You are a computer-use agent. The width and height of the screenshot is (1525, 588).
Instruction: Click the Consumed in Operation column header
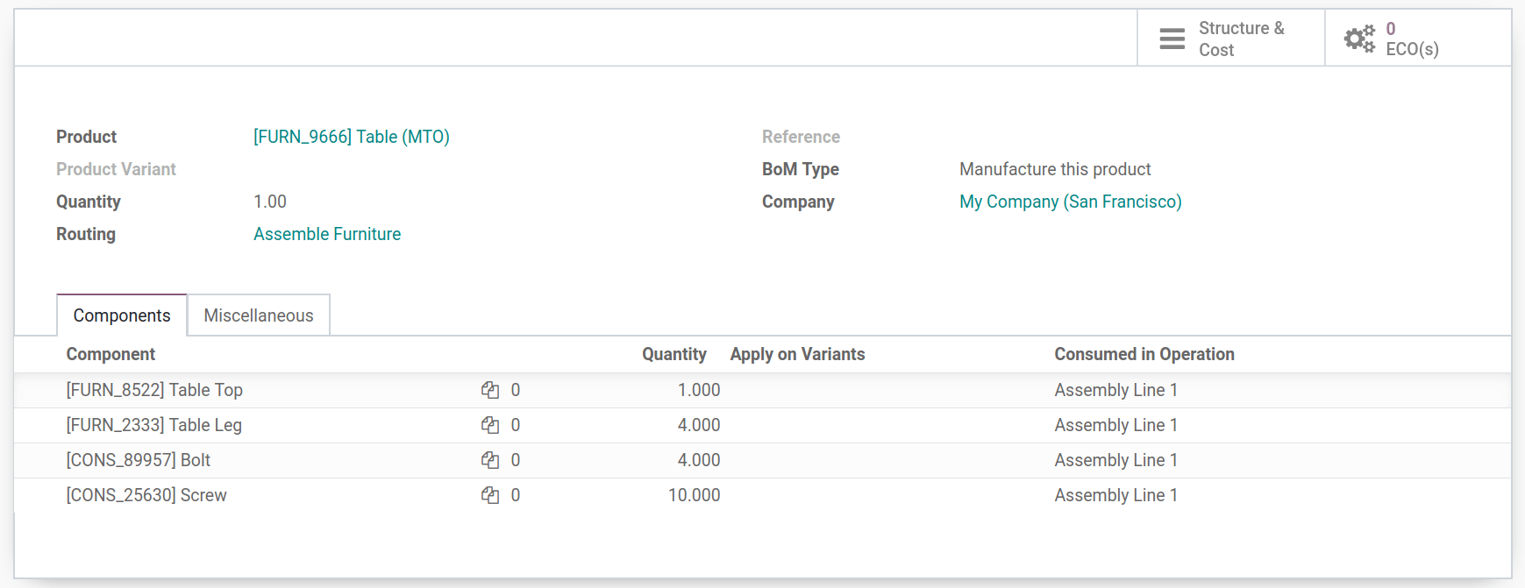(1144, 354)
